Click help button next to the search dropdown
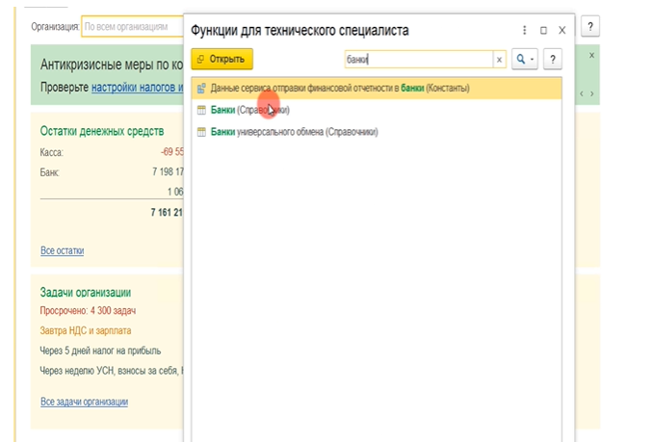Screen dimensions: 651x442 (553, 60)
